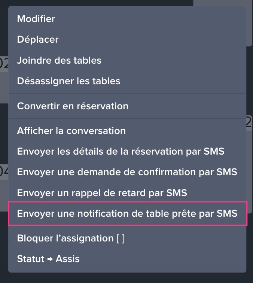Choose Envoyer un rappel de retard par SMS
253x283 pixels.
pos(102,193)
